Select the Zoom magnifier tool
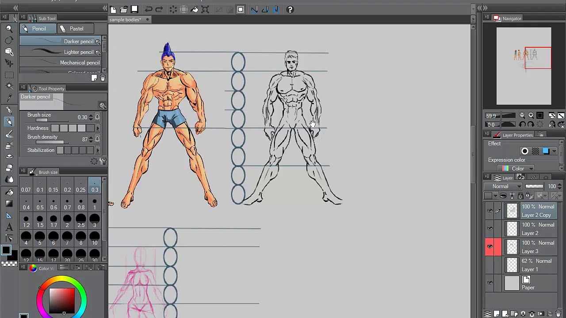 click(x=9, y=29)
